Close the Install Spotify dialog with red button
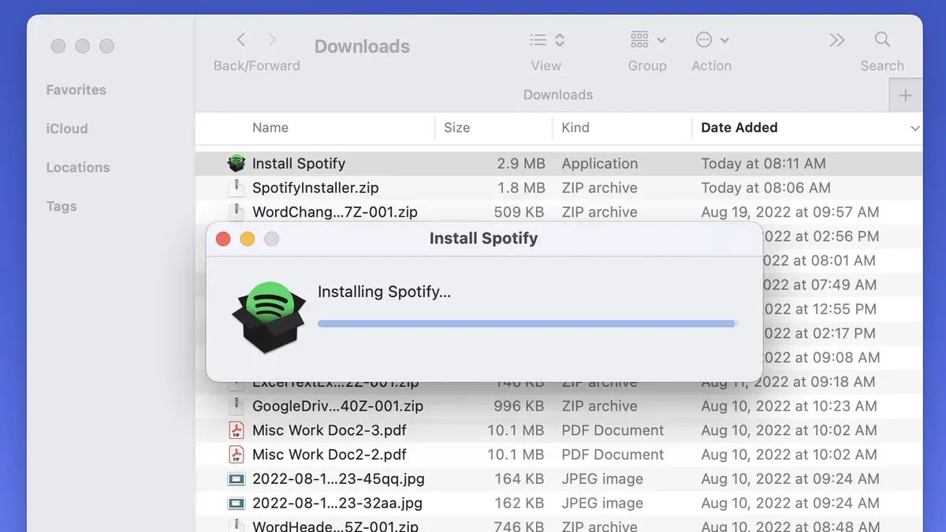Viewport: 946px width, 532px height. 223,239
